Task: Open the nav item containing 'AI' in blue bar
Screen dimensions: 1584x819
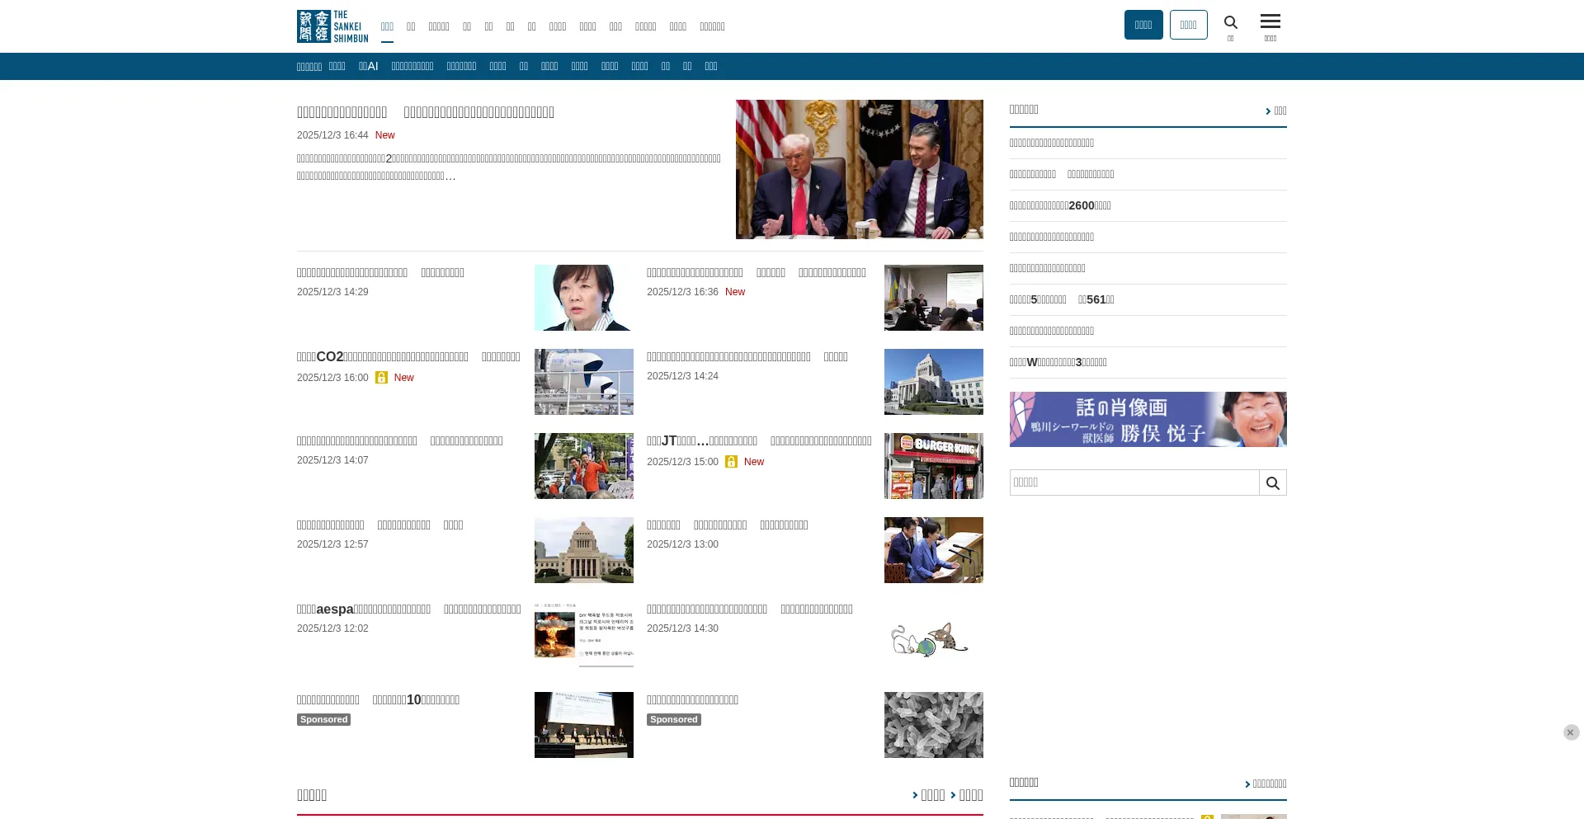Action: point(368,67)
